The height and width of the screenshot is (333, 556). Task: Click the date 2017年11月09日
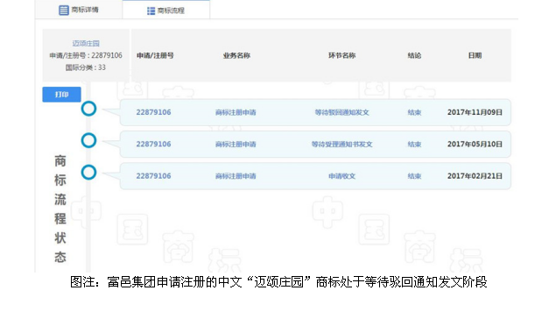475,112
